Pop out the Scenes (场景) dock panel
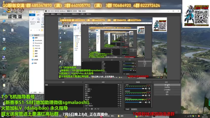The width and height of the screenshot is (210, 118). [x=82, y=82]
